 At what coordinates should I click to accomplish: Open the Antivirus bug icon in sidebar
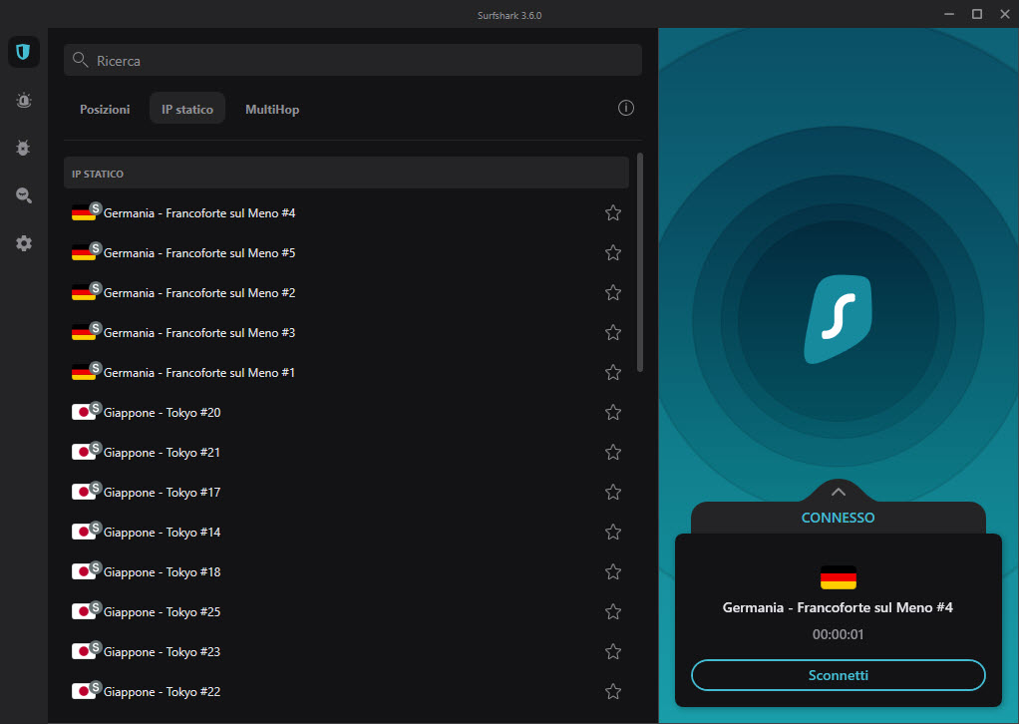coord(23,149)
